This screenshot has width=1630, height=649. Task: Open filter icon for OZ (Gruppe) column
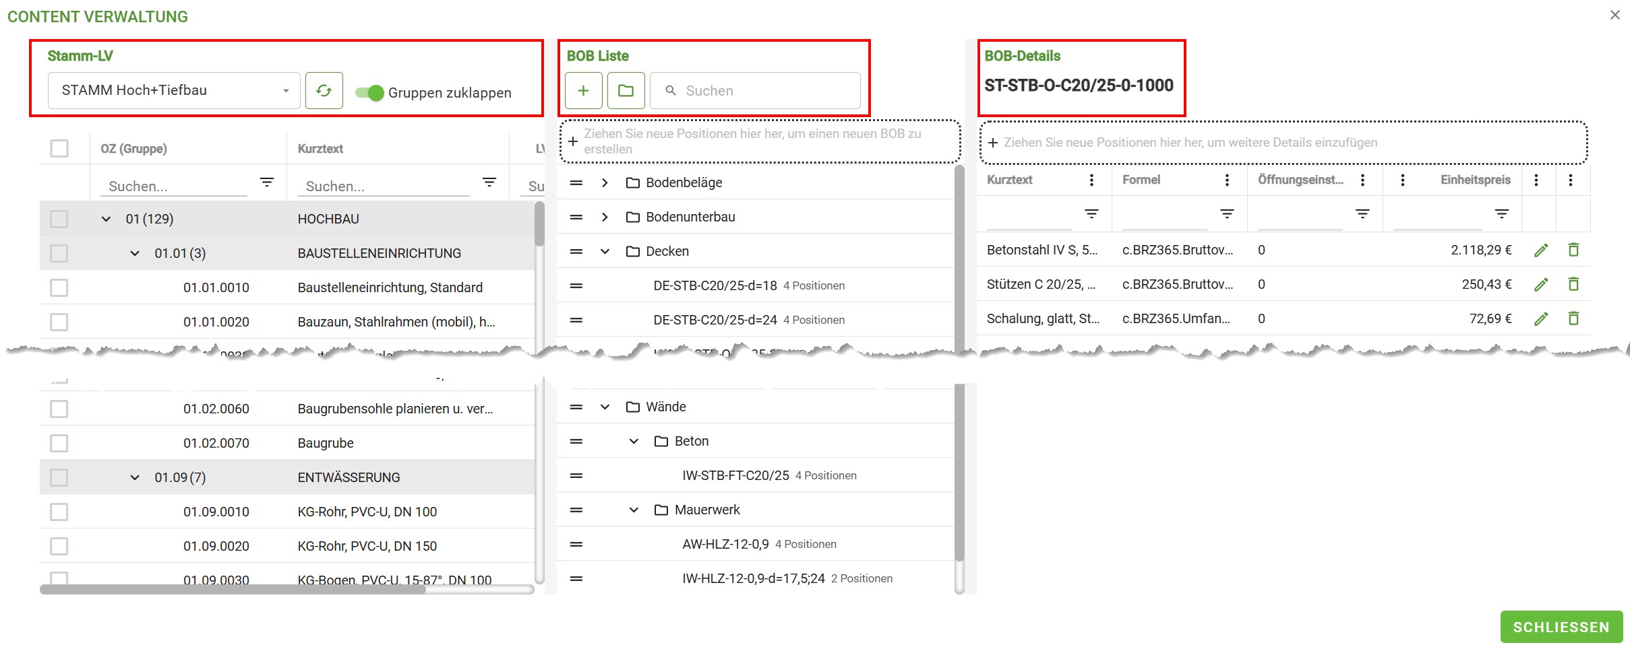click(x=267, y=182)
